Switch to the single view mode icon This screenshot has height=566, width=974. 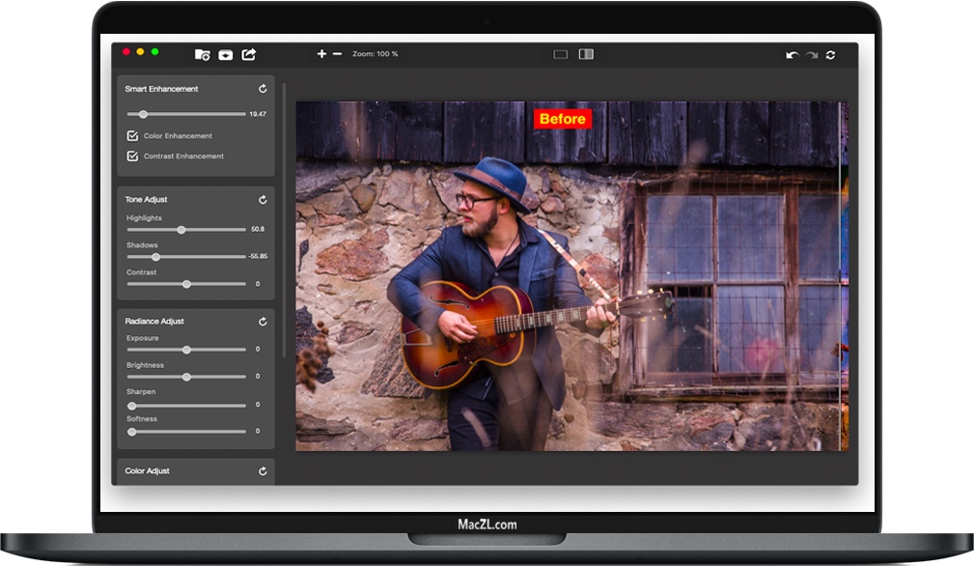point(560,54)
